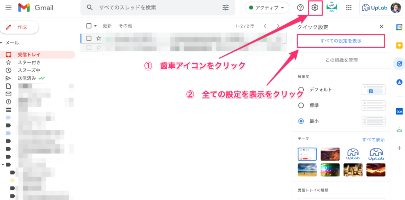Go to スター付き folder

tap(29, 63)
